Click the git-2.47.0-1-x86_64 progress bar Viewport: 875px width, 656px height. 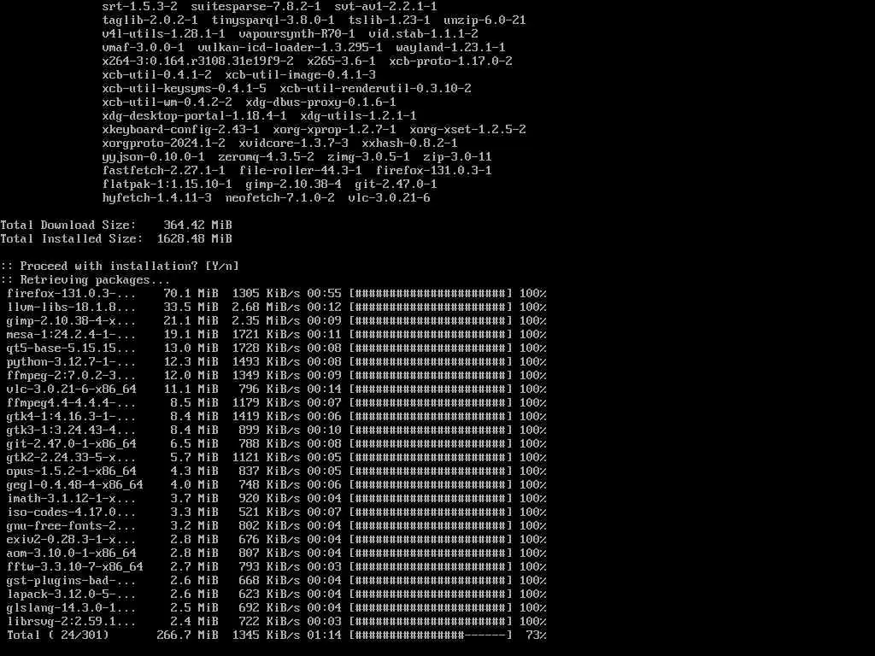click(431, 443)
